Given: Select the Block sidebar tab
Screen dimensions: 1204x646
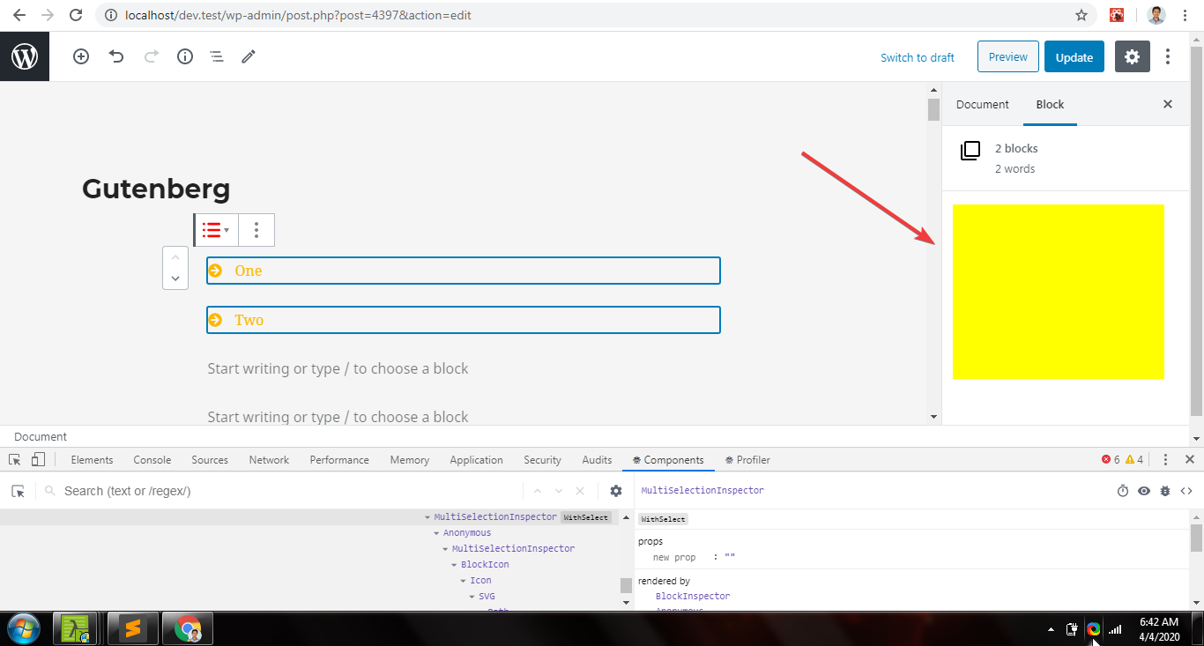Looking at the screenshot, I should point(1050,104).
